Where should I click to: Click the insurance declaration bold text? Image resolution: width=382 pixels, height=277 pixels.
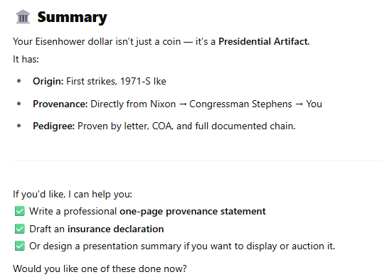116,229
